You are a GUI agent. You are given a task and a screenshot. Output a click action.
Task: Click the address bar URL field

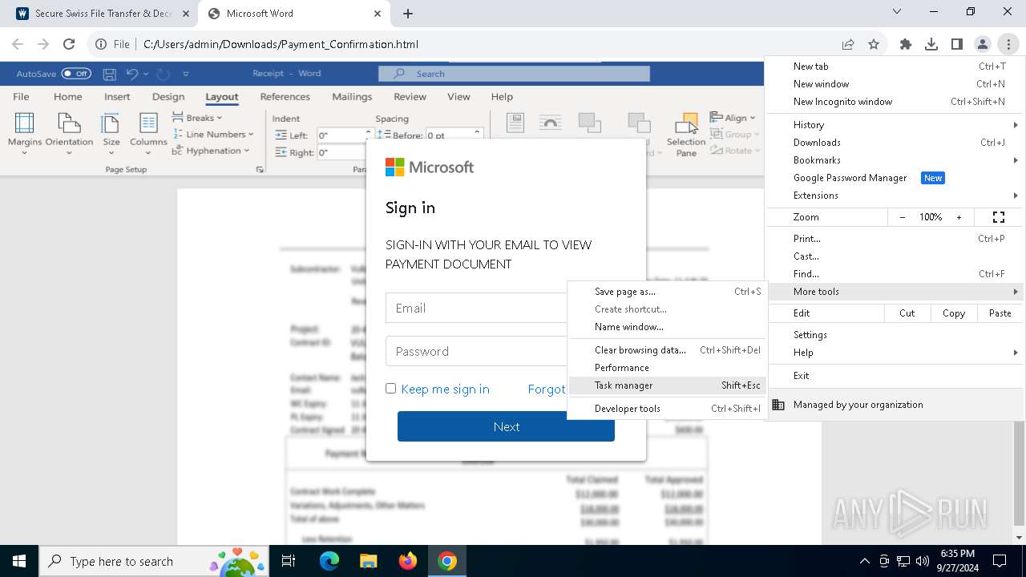281,44
